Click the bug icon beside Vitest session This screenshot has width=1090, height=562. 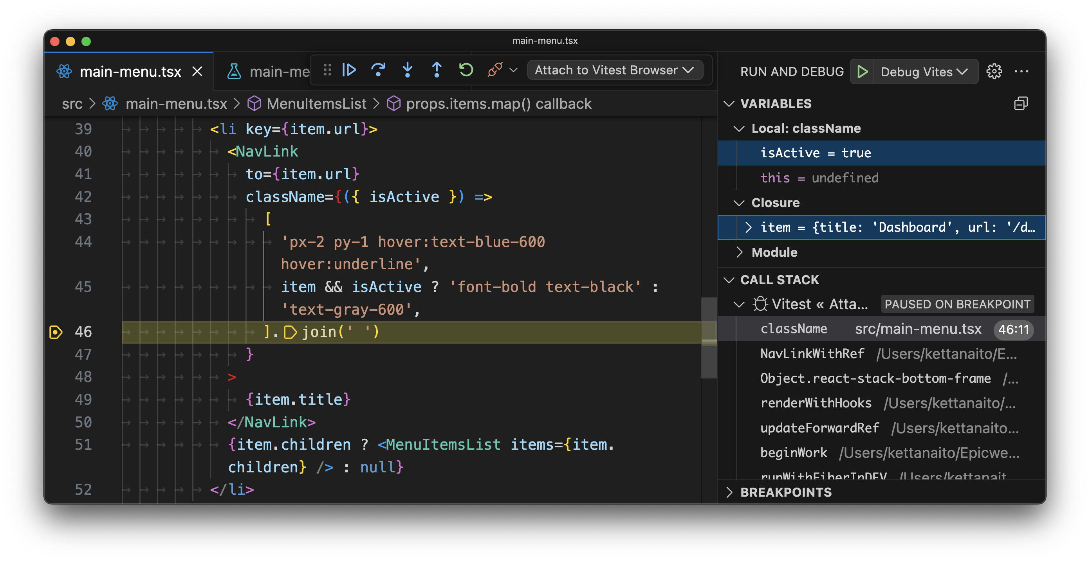pyautogui.click(x=760, y=304)
